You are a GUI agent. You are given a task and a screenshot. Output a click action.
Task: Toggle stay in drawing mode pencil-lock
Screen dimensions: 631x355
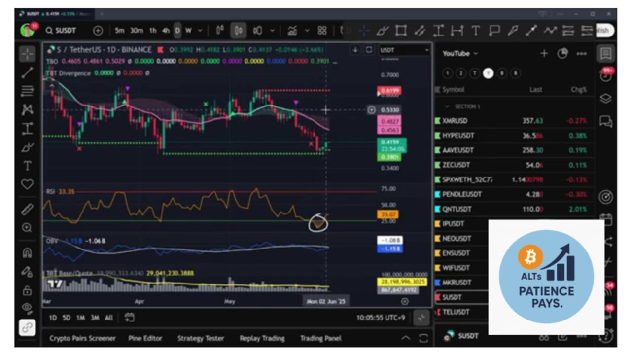[x=28, y=272]
